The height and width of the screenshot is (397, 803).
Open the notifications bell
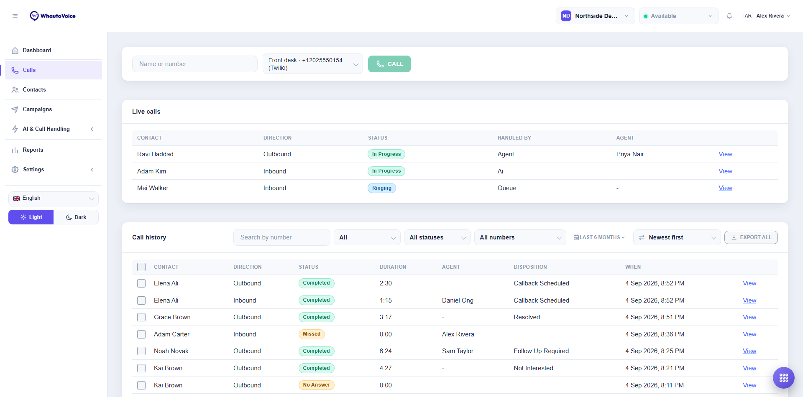coord(729,16)
